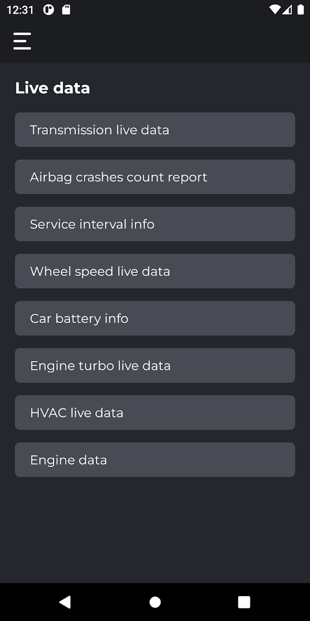Show Car battery info
This screenshot has height=621, width=310.
pyautogui.click(x=155, y=318)
